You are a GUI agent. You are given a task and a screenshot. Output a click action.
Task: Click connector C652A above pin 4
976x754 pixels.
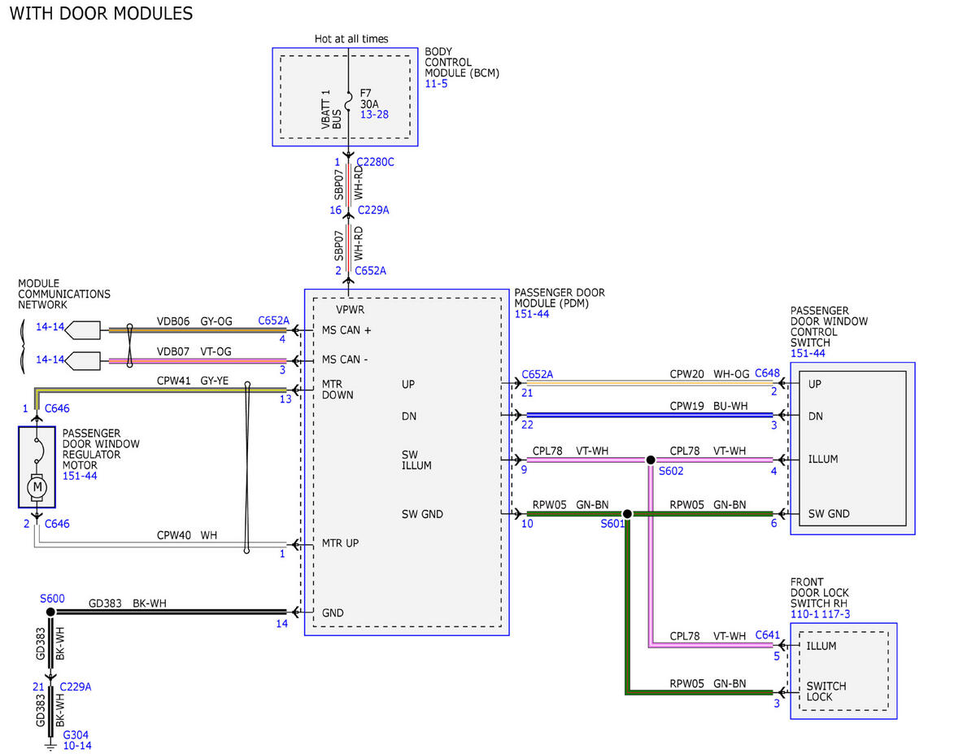273,321
